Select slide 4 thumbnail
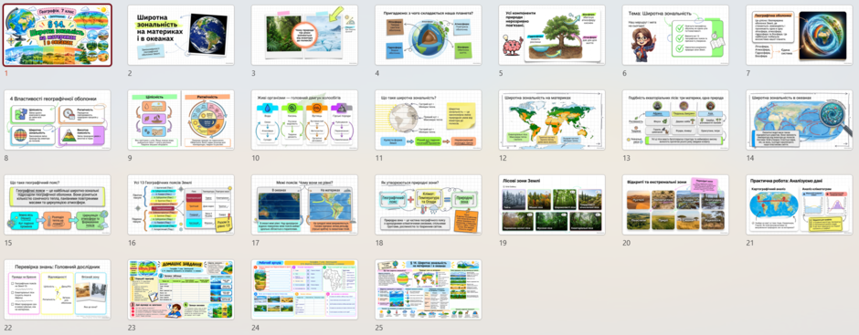This screenshot has width=859, height=335. 429,35
